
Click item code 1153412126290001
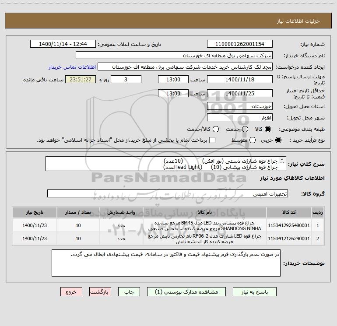(x=289, y=238)
